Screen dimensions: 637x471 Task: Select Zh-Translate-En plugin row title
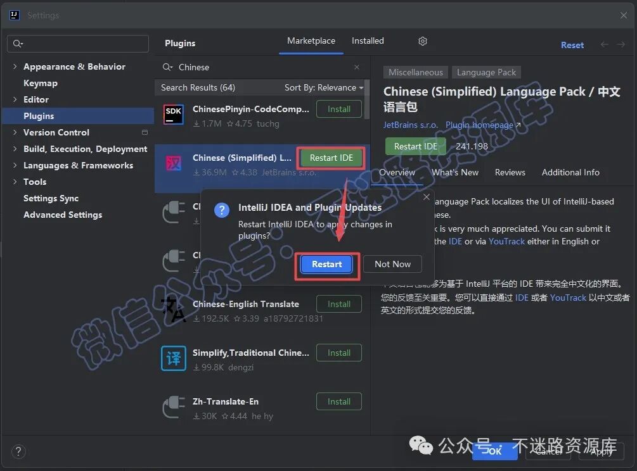click(226, 401)
